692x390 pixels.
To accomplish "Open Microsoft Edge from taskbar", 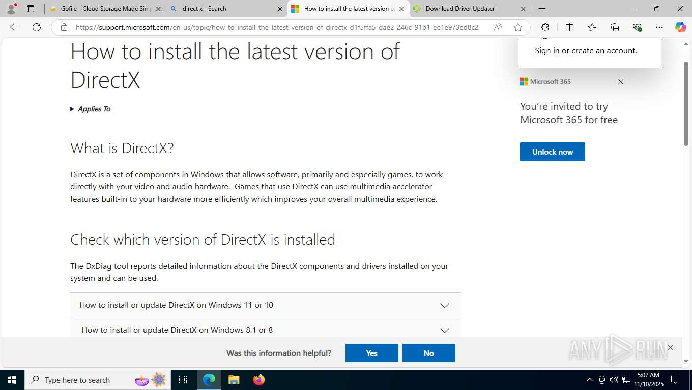I will click(x=209, y=380).
